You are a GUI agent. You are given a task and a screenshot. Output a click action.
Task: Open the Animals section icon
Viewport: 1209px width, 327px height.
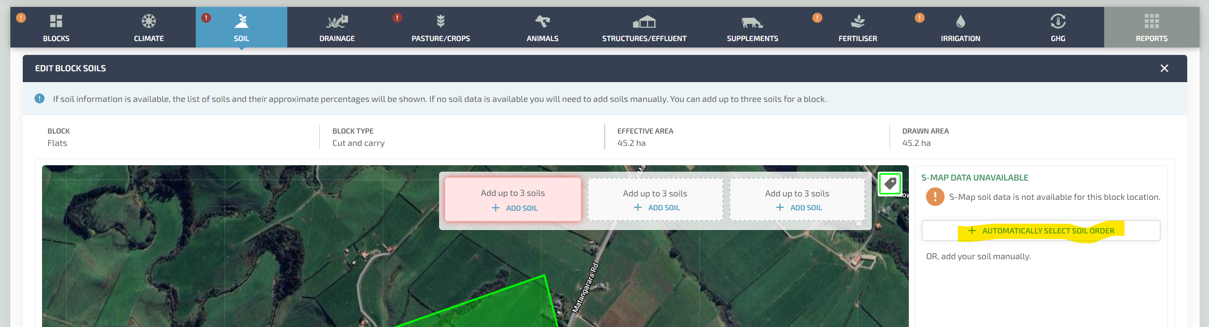[x=542, y=21]
